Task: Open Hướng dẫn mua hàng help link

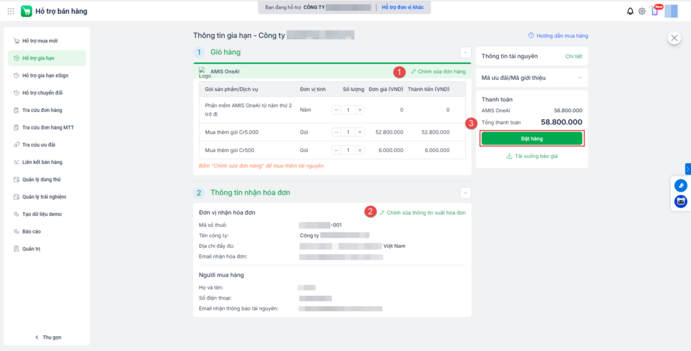Action: (x=558, y=36)
